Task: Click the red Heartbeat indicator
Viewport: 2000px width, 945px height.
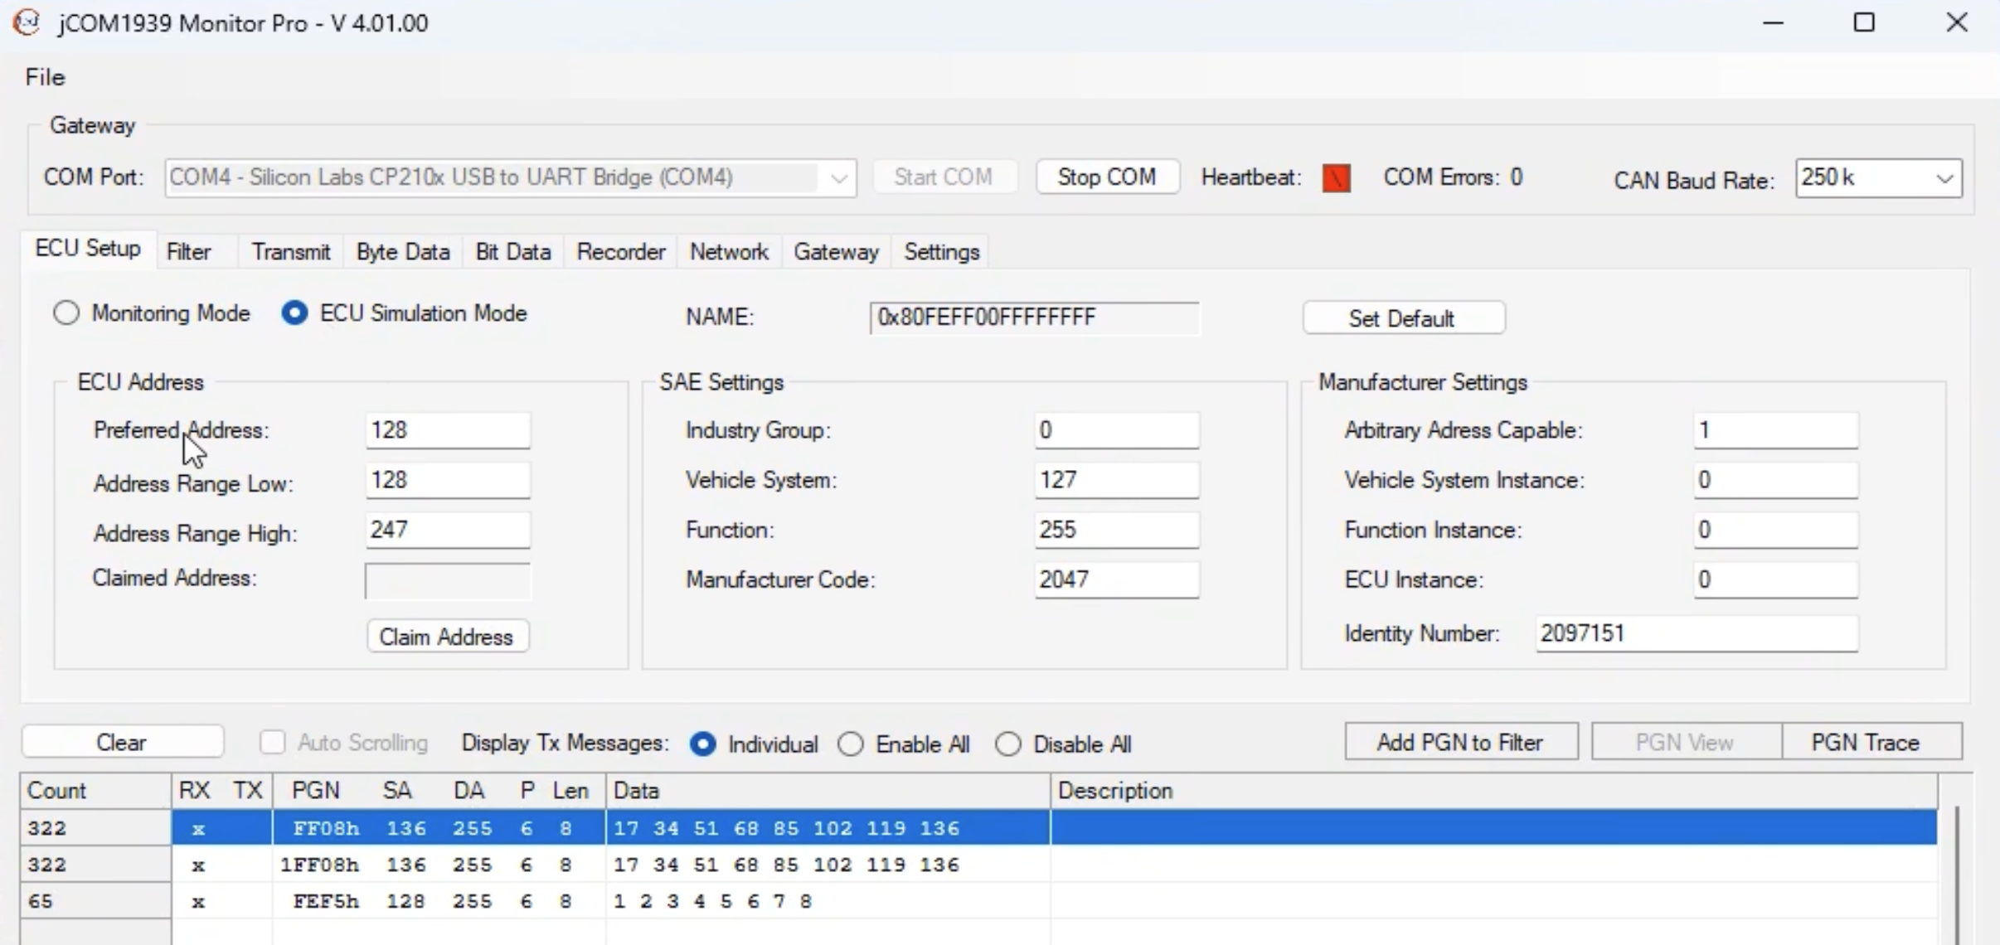Action: click(x=1336, y=178)
